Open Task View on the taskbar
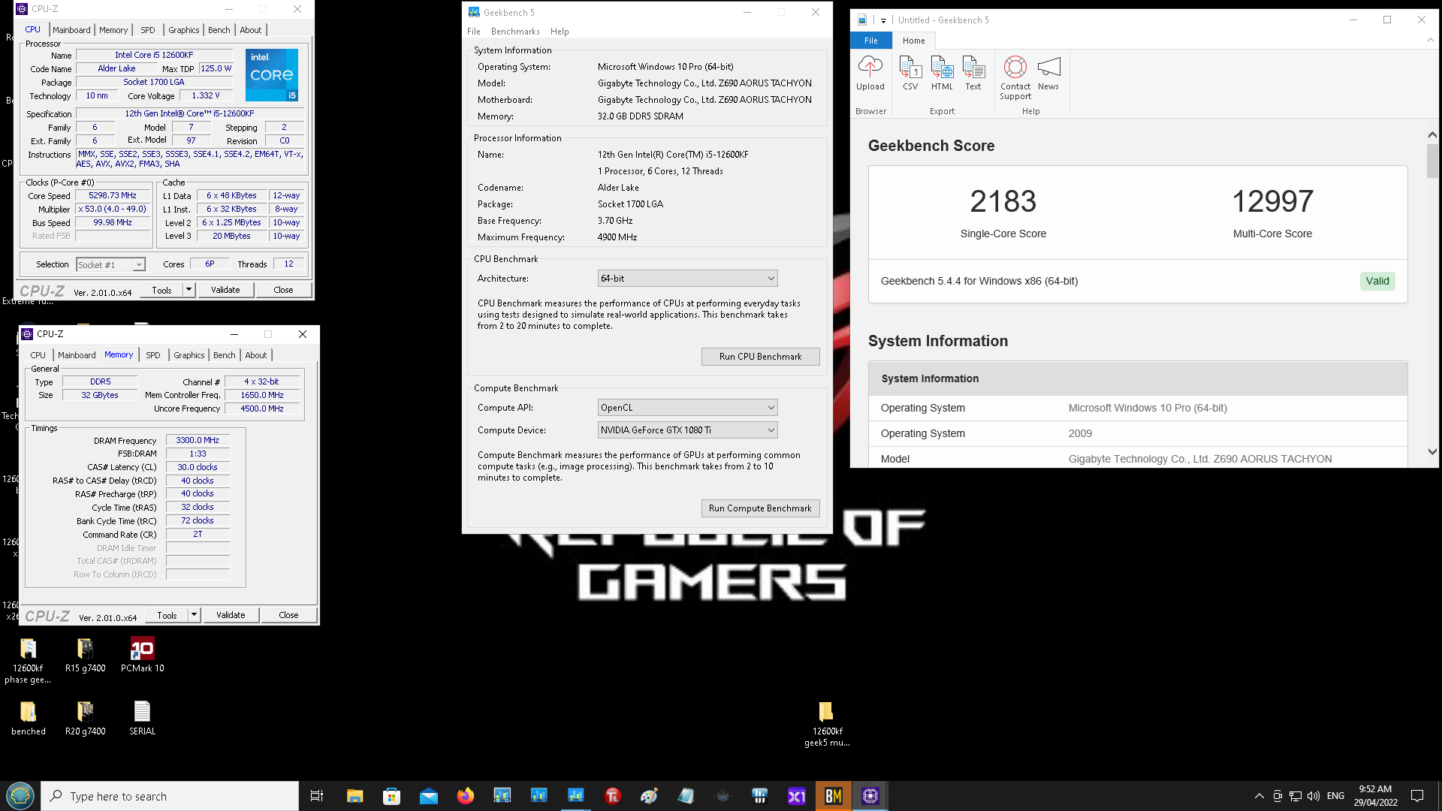The image size is (1442, 811). [317, 796]
